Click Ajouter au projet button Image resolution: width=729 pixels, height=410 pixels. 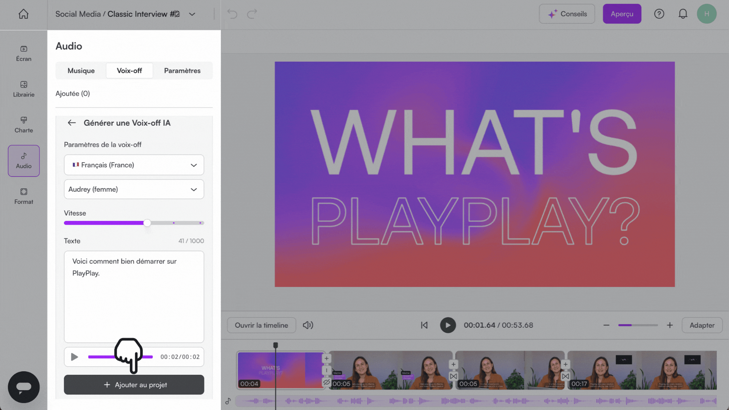click(134, 385)
